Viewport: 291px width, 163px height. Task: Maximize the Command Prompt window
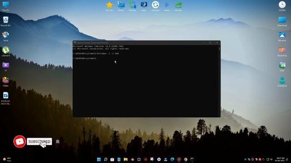[210, 43]
